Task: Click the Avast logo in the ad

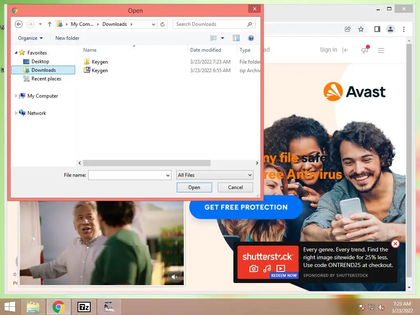Action: click(x=354, y=91)
